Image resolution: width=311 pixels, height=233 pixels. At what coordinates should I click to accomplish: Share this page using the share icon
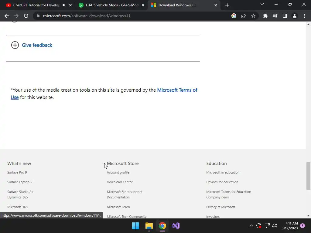[x=244, y=16]
